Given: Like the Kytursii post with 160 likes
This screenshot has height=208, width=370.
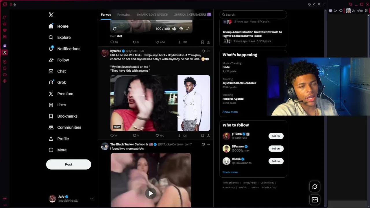Looking at the screenshot, I should pyautogui.click(x=160, y=135).
